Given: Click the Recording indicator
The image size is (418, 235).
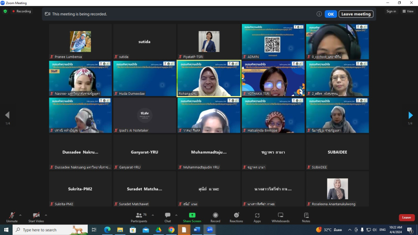Looking at the screenshot, I should (21, 12).
